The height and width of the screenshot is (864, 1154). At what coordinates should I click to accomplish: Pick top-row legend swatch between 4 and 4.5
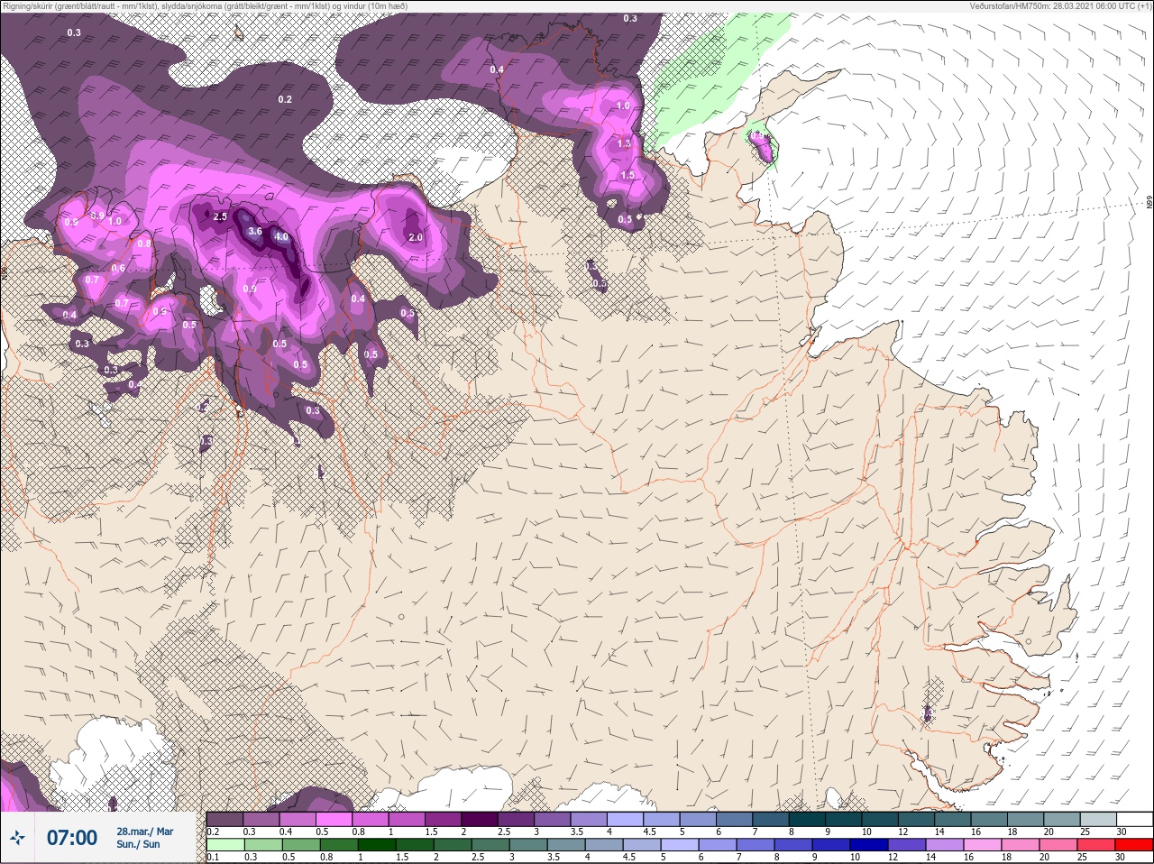click(626, 819)
